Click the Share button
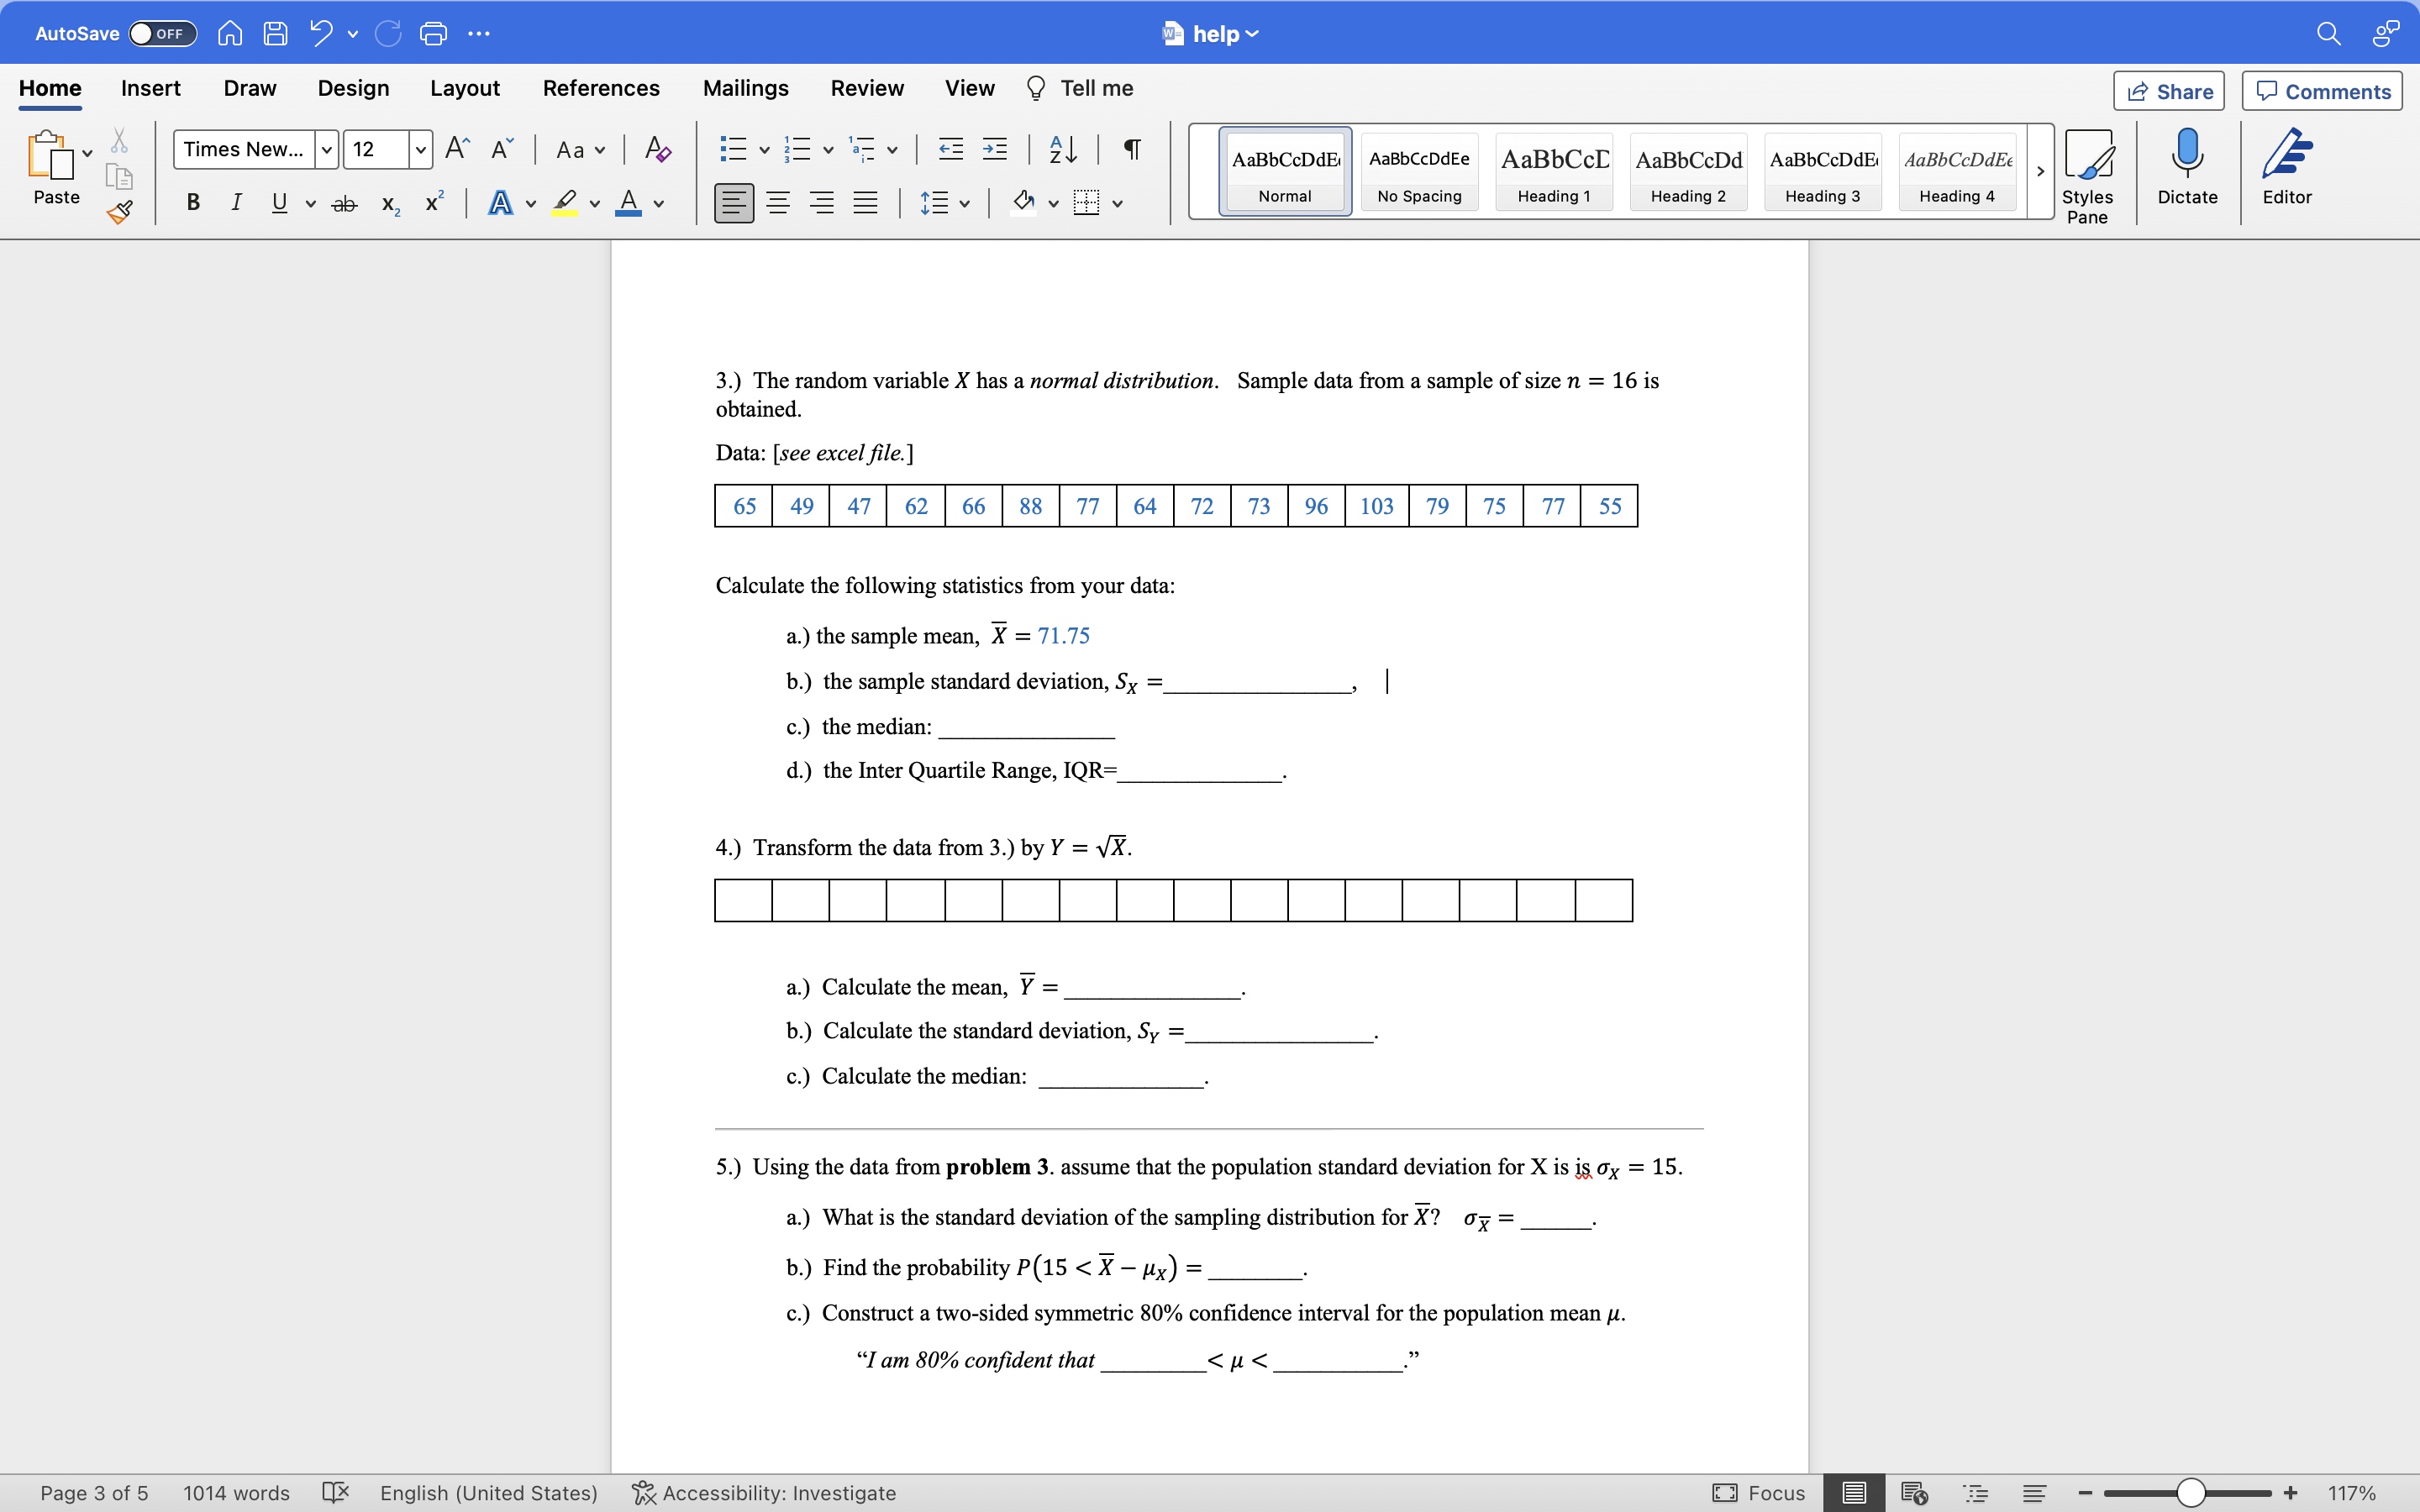The image size is (2420, 1512). click(2168, 92)
